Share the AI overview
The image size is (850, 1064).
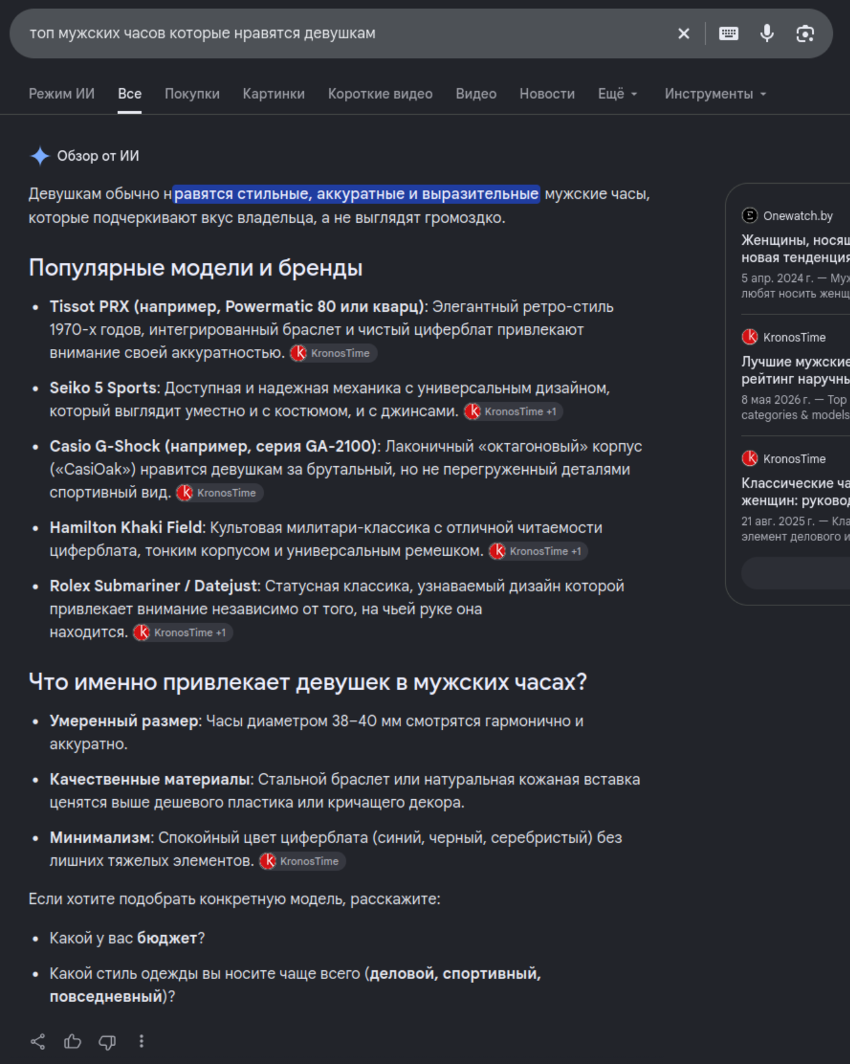[x=38, y=1042]
